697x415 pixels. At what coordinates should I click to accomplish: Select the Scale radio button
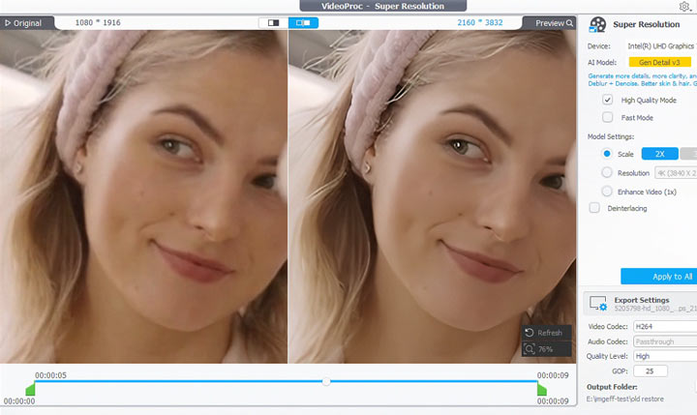click(607, 154)
